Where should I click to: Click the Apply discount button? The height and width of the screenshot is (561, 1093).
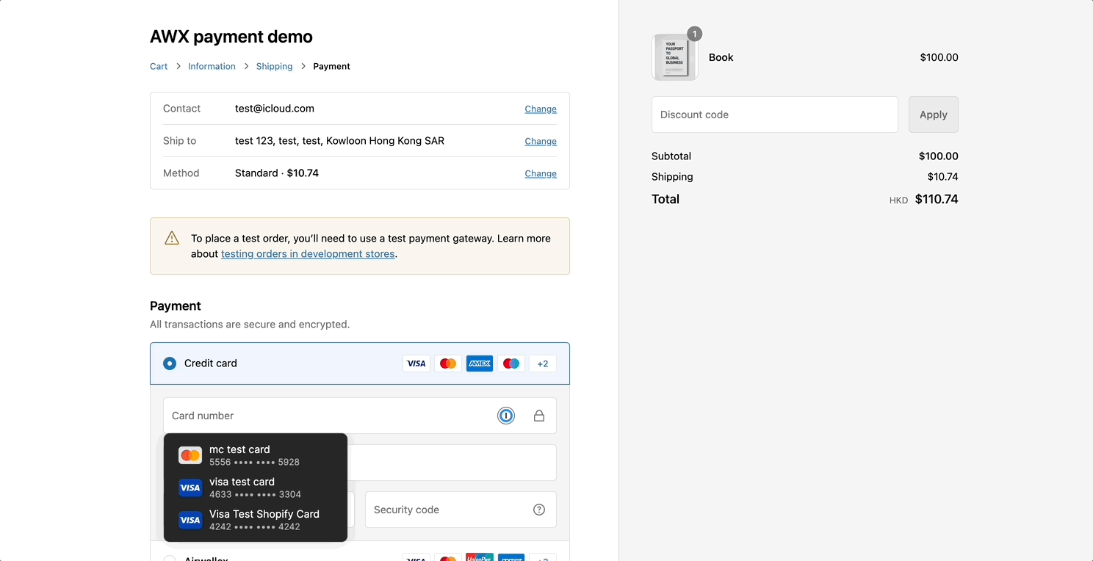[933, 115]
